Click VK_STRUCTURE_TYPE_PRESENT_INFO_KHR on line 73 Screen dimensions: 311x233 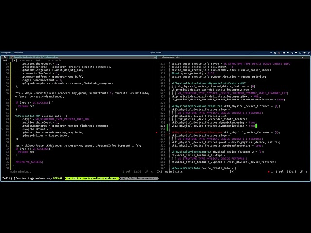63,119
